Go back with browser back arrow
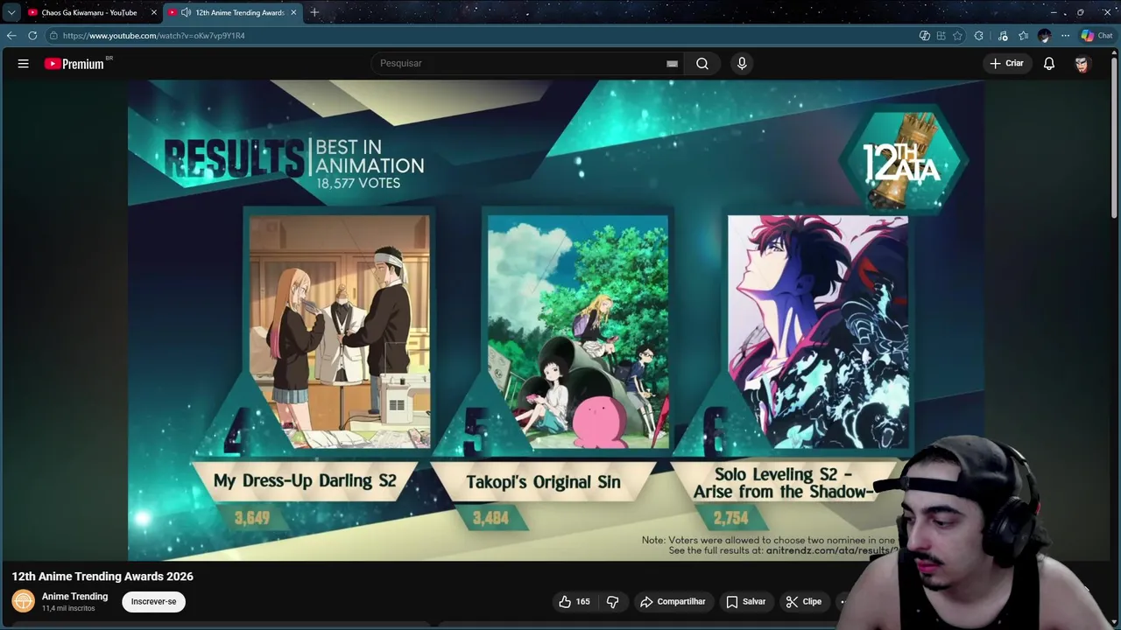The image size is (1121, 630). tap(11, 36)
